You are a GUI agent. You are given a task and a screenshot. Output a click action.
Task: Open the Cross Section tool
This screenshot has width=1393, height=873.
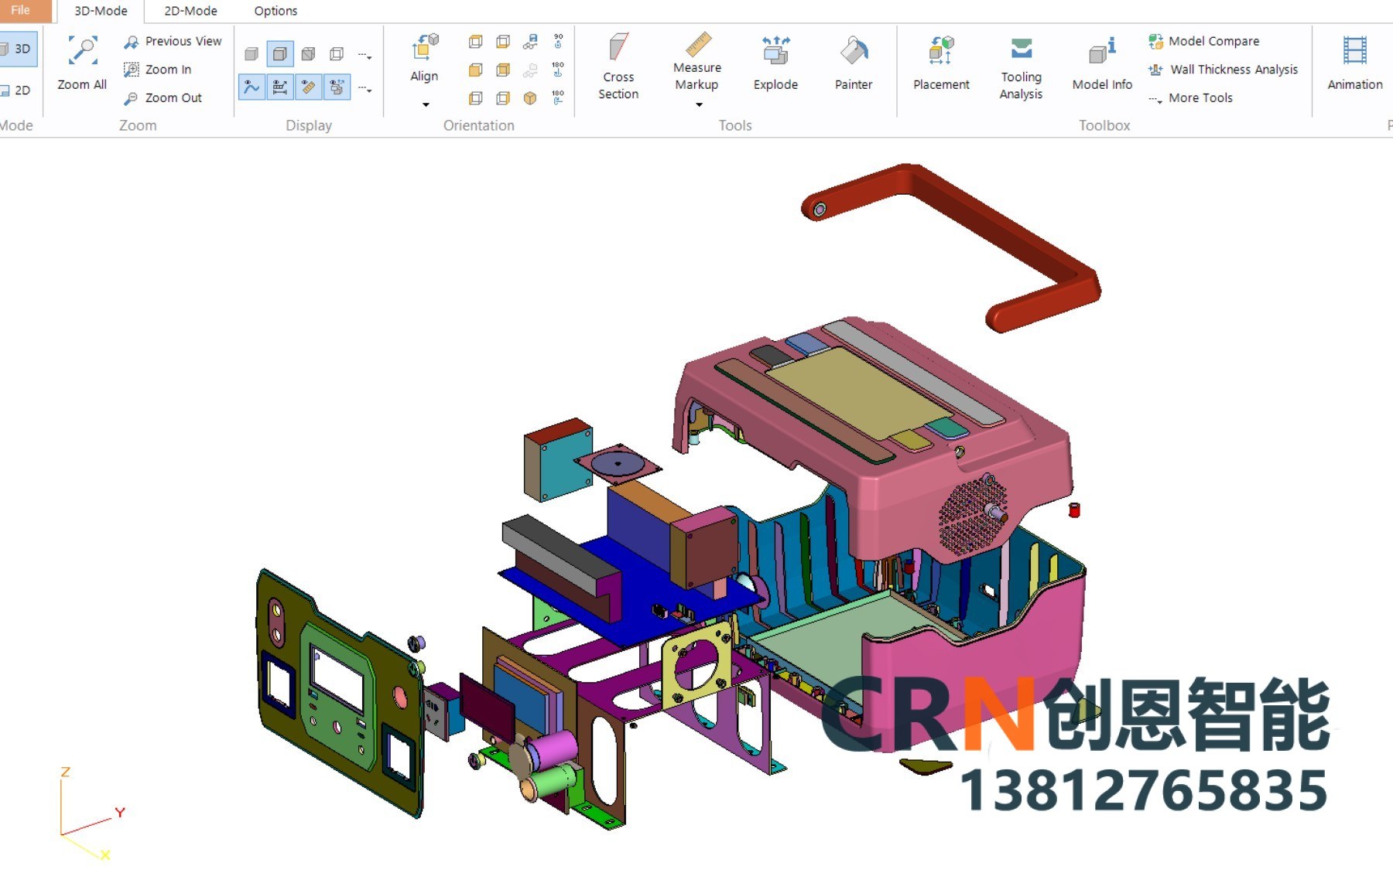coord(618,67)
